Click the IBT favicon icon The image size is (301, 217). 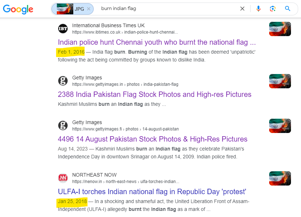pos(63,29)
